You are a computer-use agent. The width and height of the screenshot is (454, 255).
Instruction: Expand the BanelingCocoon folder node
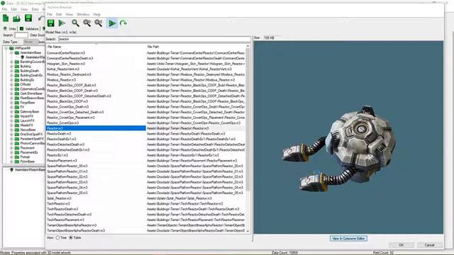11,62
